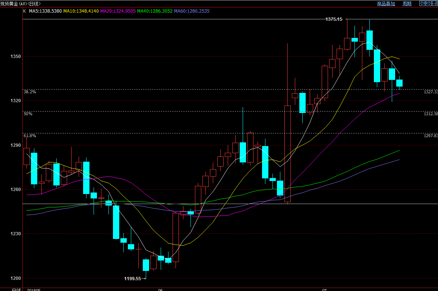The width and height of the screenshot is (438, 291).
Task: Select the MA5:1338.5380 indicator value
Action: click(45, 11)
